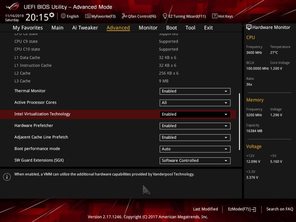Viewport: 296px width, 222px height.
Task: Click the 1.200 V core voltage value
Action: [x=276, y=69]
